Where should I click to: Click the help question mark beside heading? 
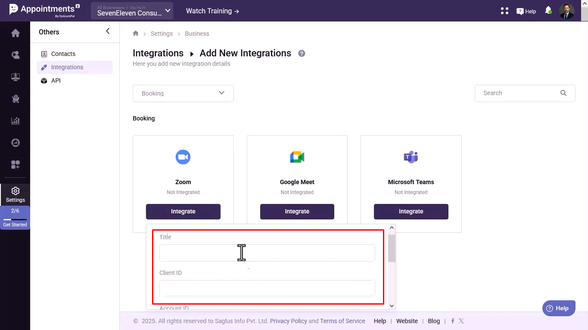(x=302, y=53)
